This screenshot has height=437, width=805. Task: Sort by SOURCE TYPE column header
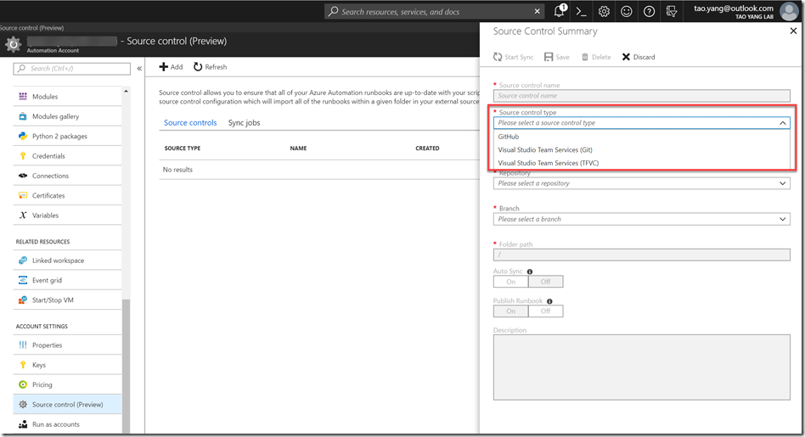point(183,148)
